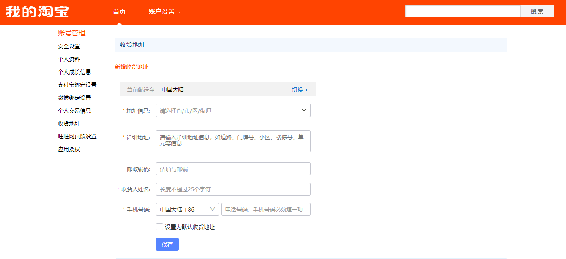566x259 pixels.
Task: Click the 我的淘宝 logo
Action: (37, 12)
